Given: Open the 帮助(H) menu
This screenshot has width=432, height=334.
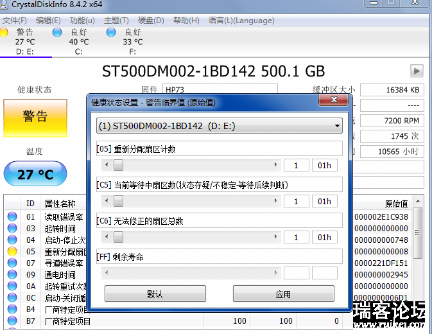Looking at the screenshot, I should click(186, 21).
